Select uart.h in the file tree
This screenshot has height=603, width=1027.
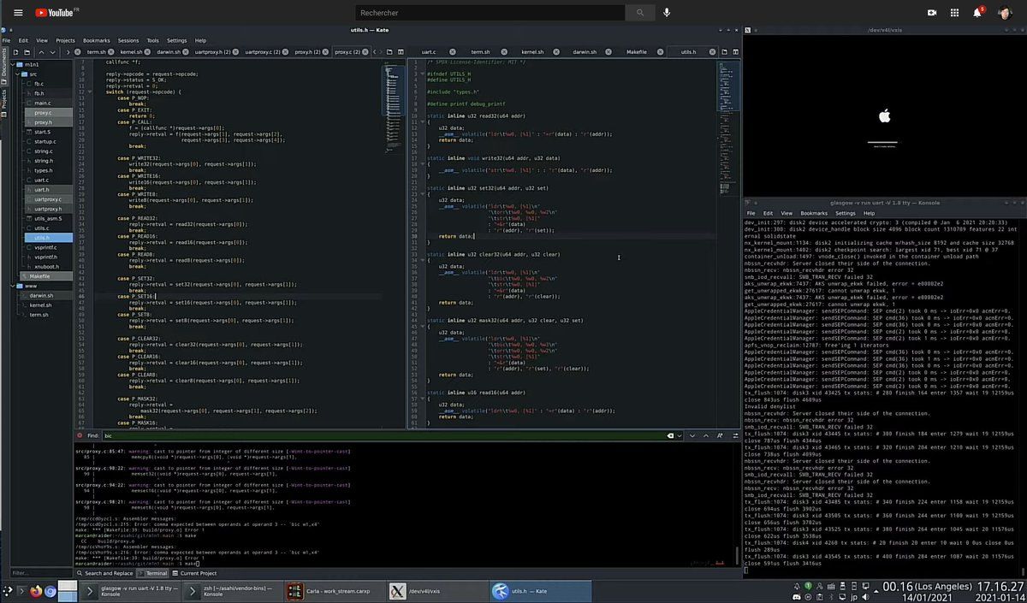tap(43, 190)
